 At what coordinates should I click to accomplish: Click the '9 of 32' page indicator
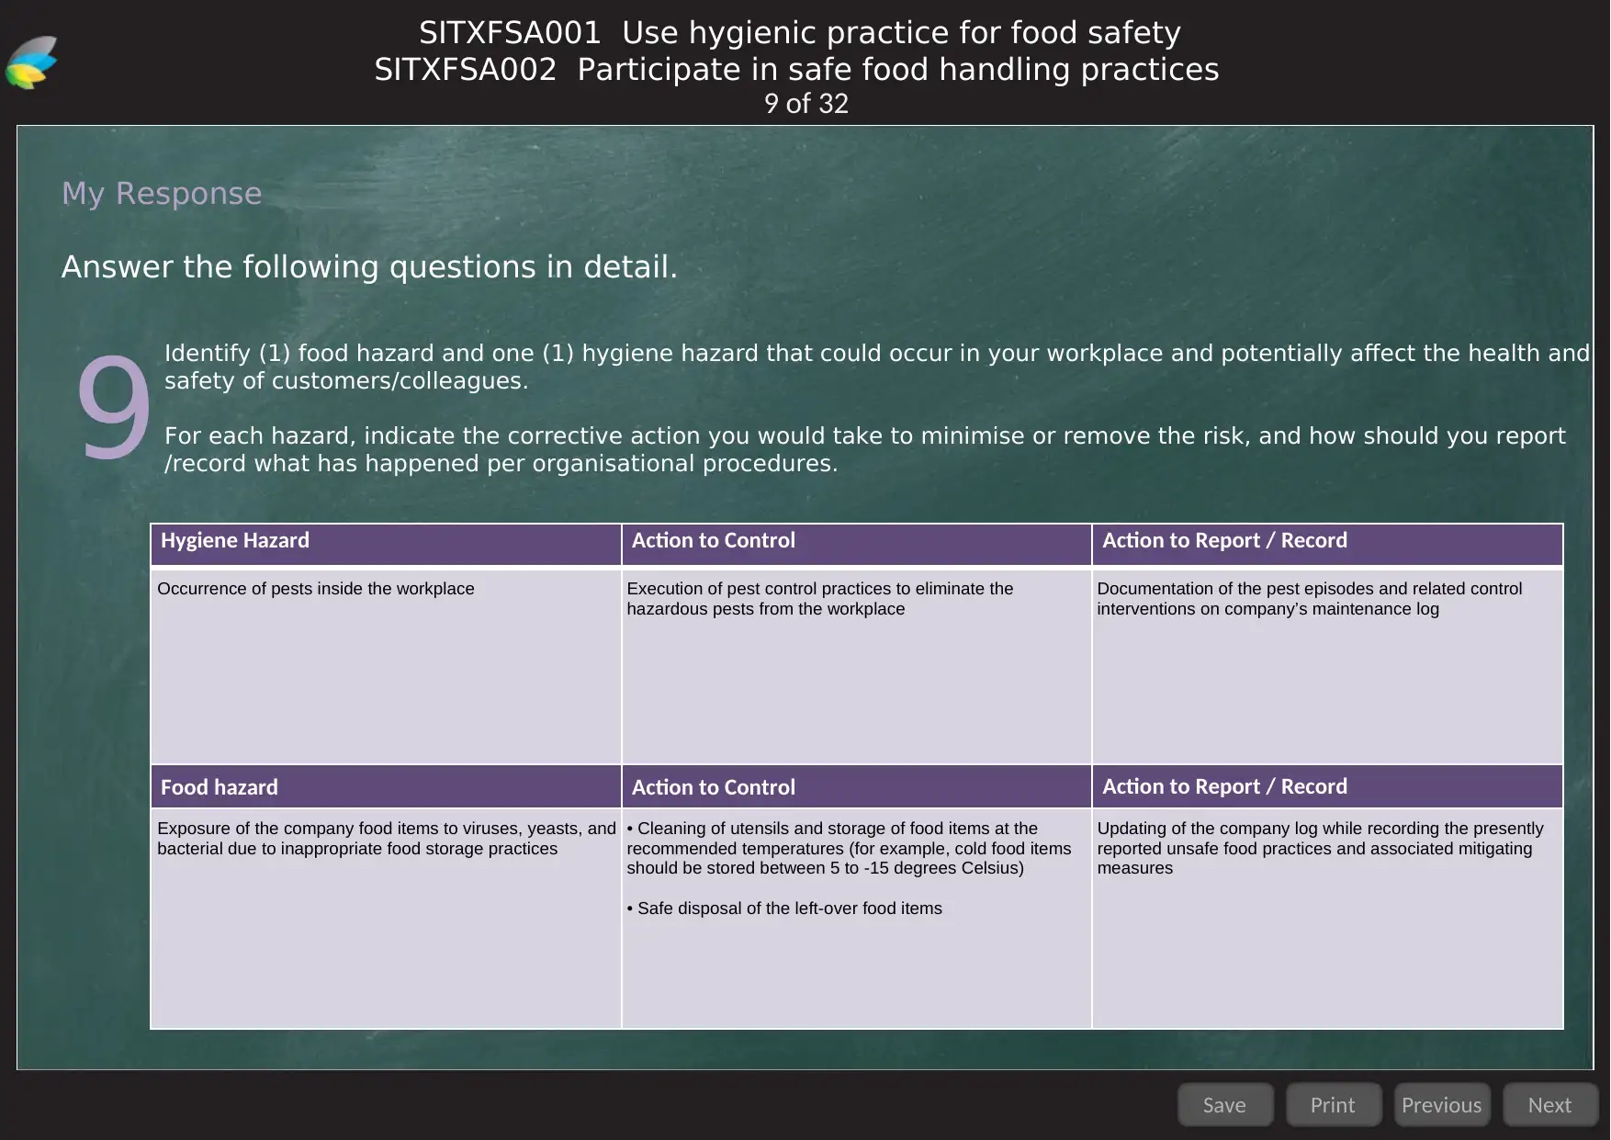(x=805, y=104)
